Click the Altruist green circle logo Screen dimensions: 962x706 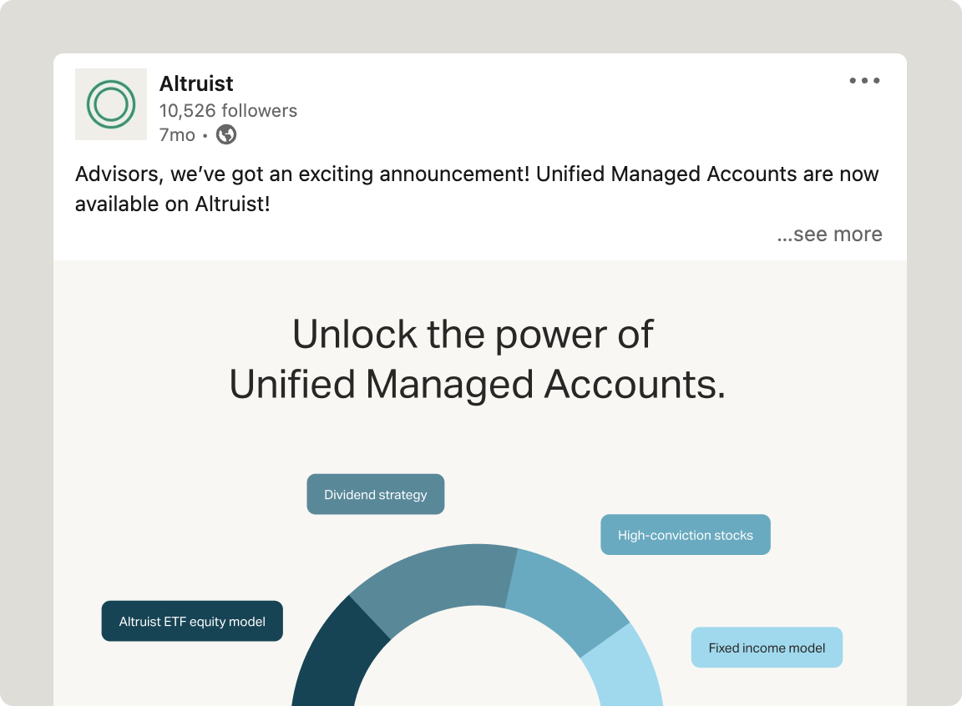tap(111, 104)
